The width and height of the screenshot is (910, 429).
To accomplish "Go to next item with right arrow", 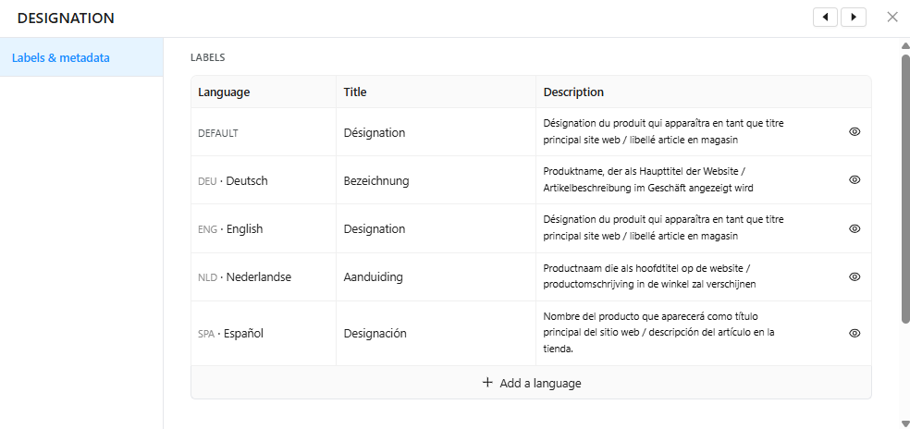I will [854, 18].
